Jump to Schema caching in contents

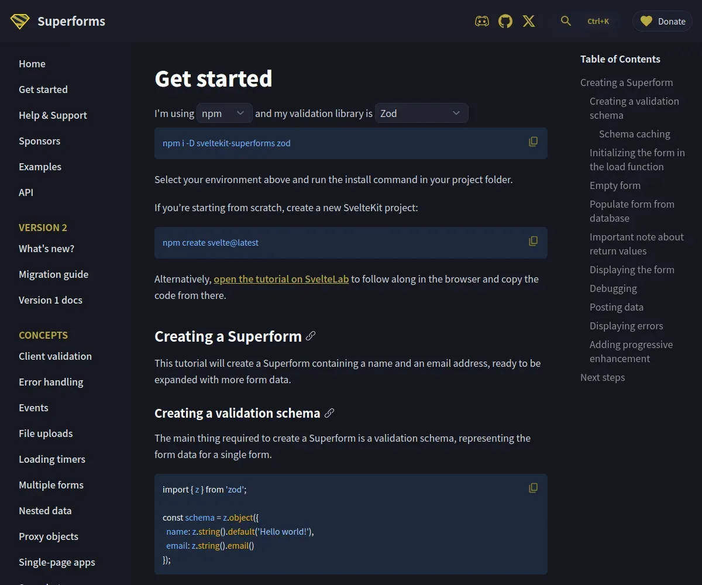point(635,134)
